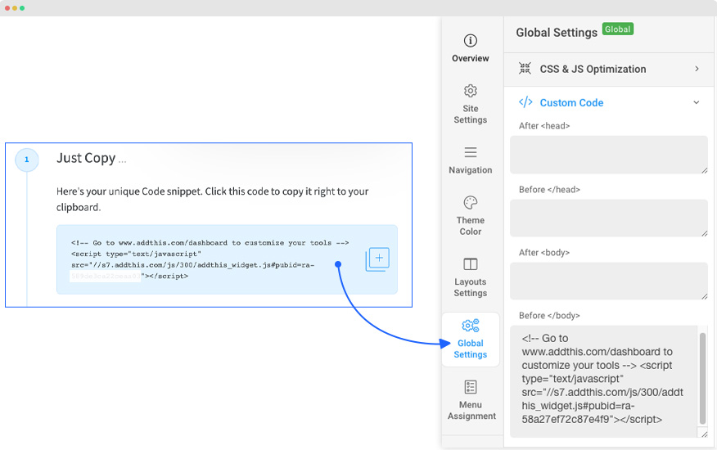The width and height of the screenshot is (717, 450).
Task: Click the Custom Code brackets icon
Action: [525, 102]
